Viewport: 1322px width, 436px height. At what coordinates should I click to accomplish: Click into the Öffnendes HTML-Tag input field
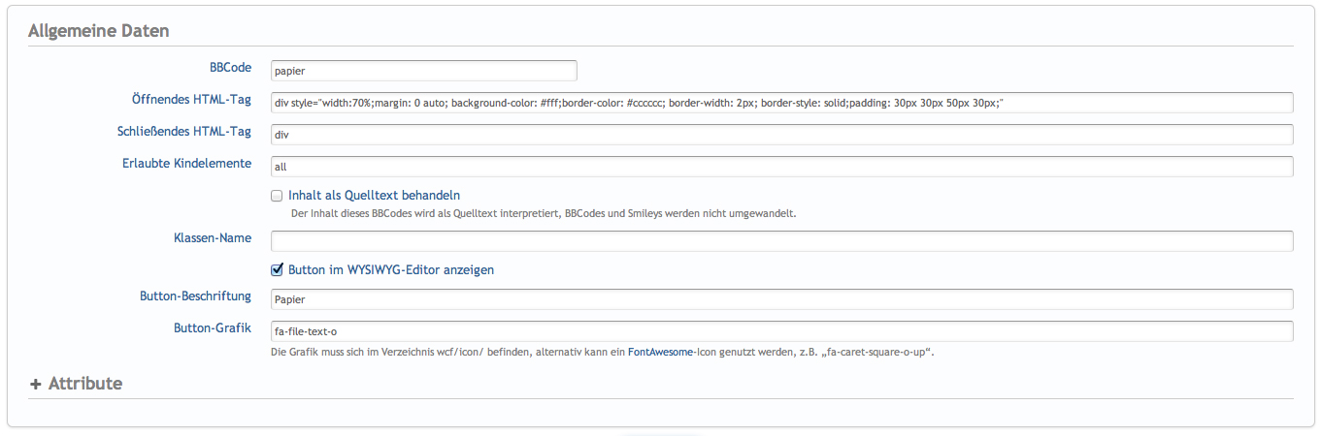(x=781, y=103)
